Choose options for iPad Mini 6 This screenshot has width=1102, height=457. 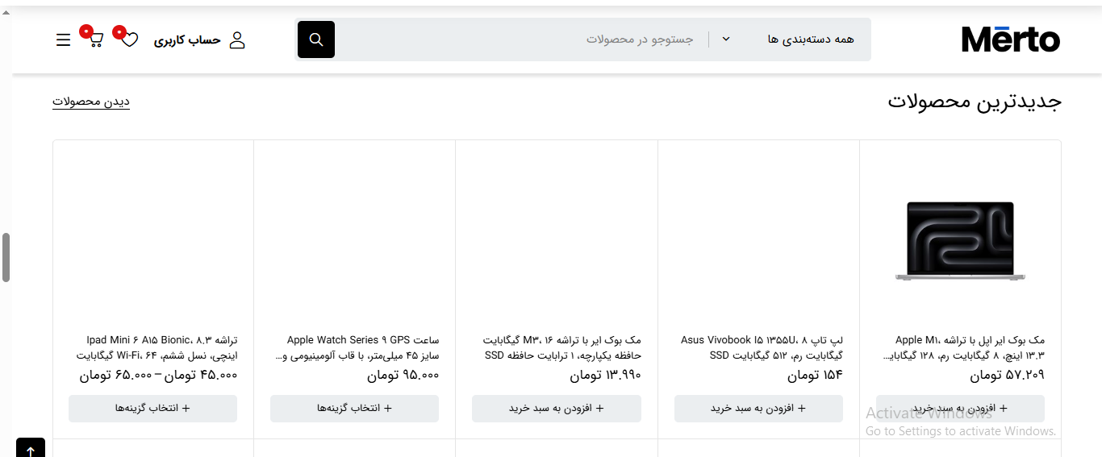tap(152, 409)
